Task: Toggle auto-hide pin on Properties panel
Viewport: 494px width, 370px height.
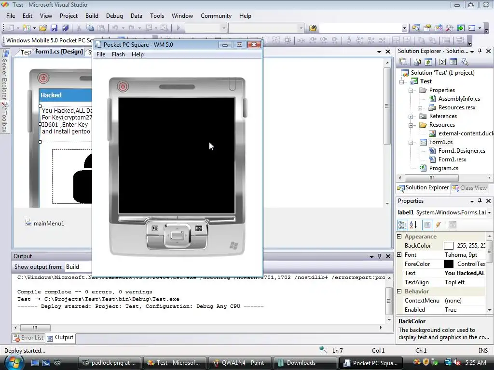Action: click(x=480, y=201)
